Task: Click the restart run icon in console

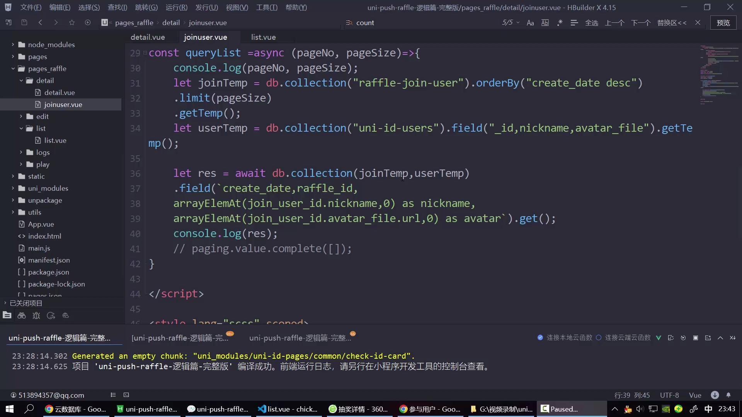Action: tap(683, 338)
